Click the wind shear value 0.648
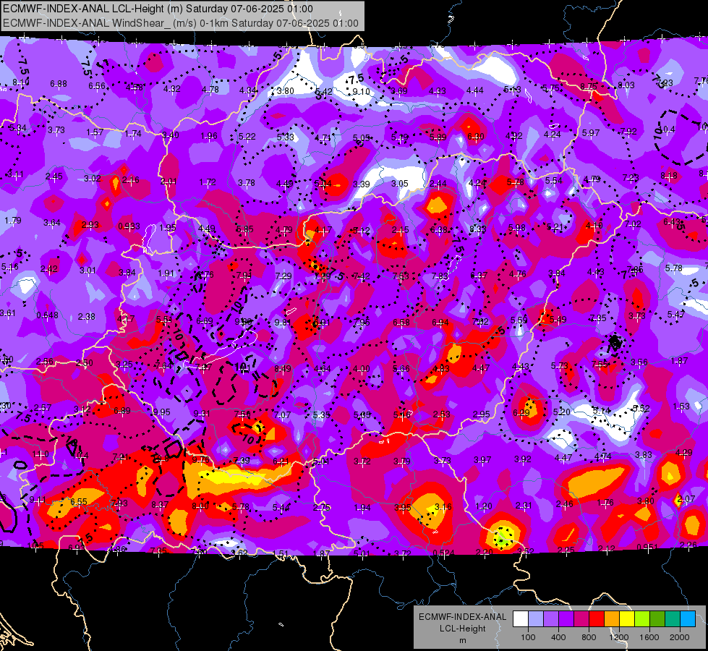Screen dimensions: 708x651 coord(48,315)
